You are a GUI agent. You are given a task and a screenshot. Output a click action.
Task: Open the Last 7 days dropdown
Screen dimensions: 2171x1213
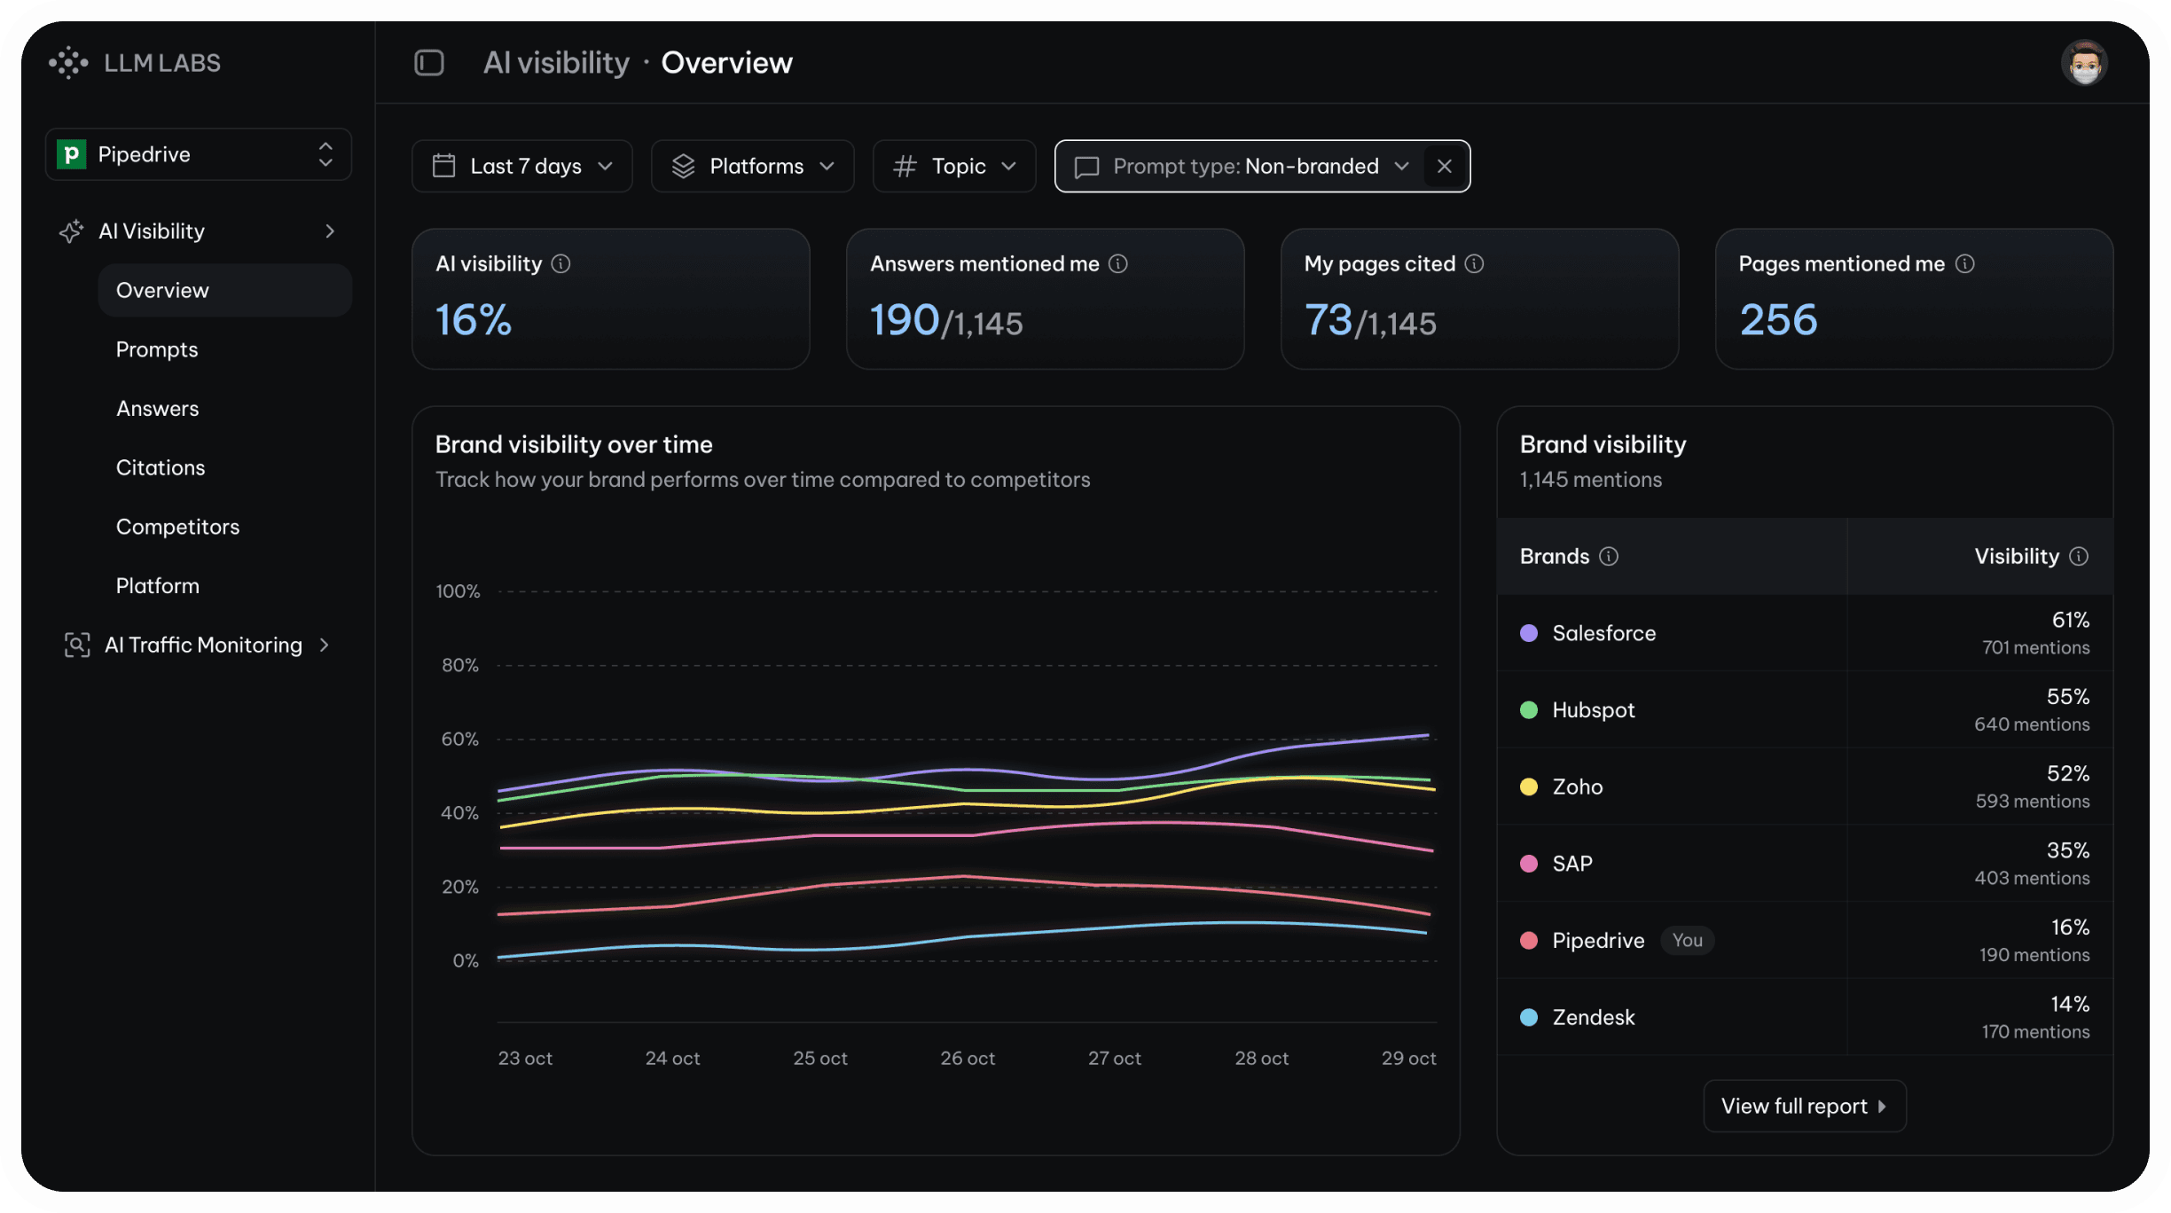click(x=522, y=167)
